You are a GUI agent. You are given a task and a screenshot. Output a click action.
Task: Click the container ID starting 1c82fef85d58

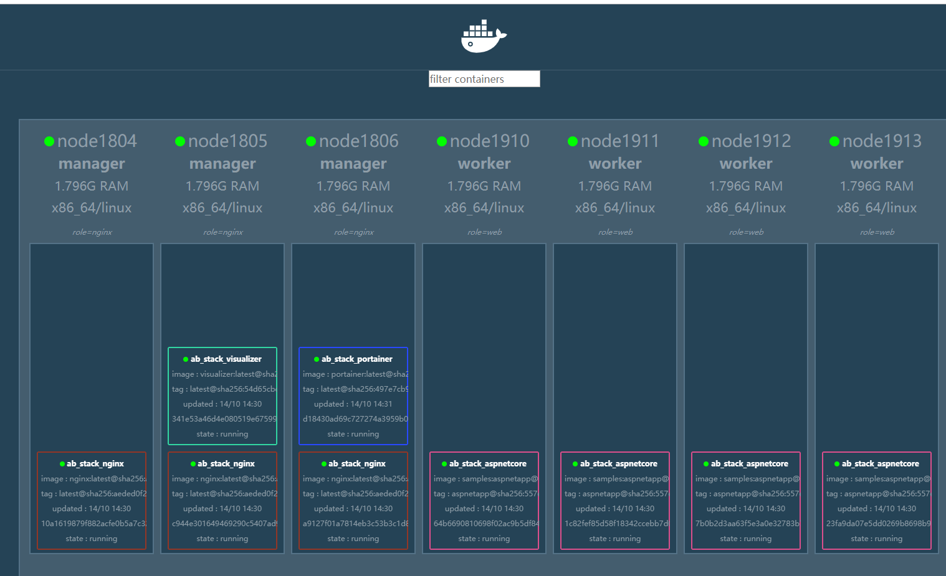(616, 524)
